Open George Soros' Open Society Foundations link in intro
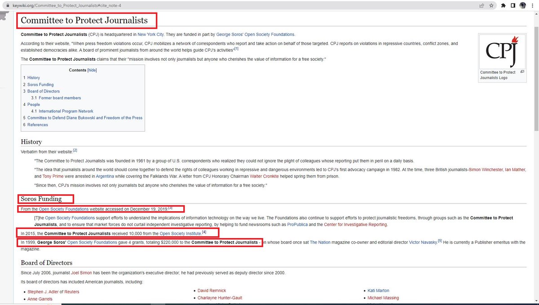This screenshot has height=305, width=539. [256, 35]
